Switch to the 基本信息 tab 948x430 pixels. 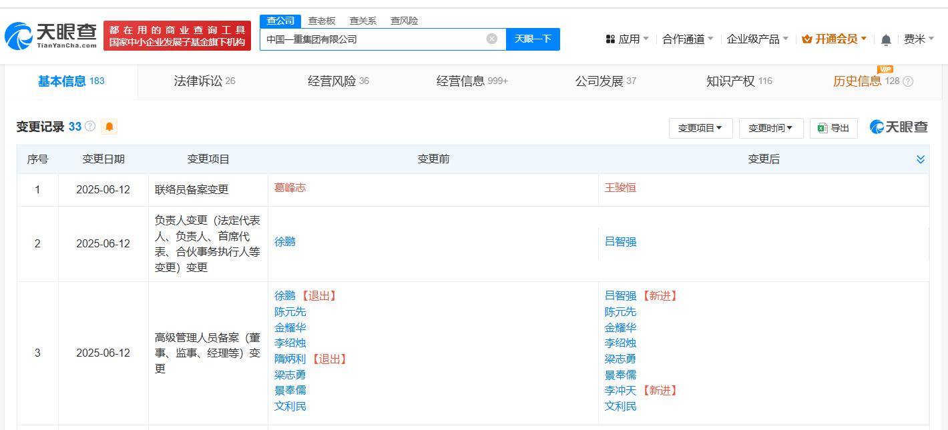pyautogui.click(x=71, y=81)
